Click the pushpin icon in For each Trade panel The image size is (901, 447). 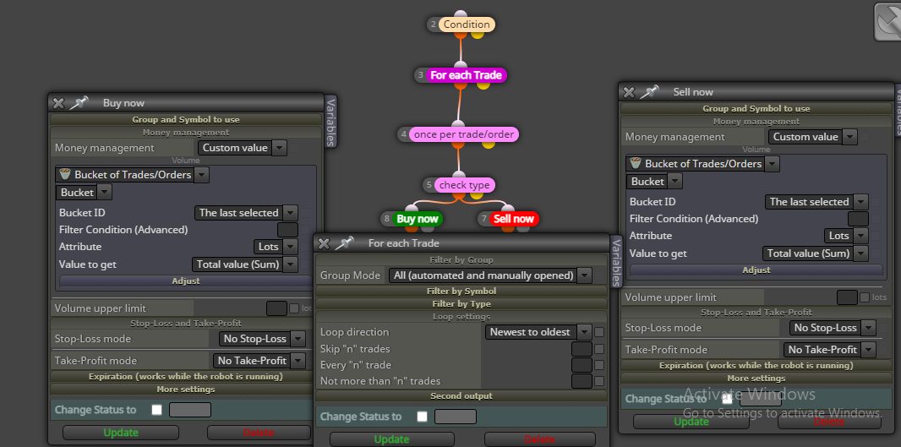click(x=344, y=243)
